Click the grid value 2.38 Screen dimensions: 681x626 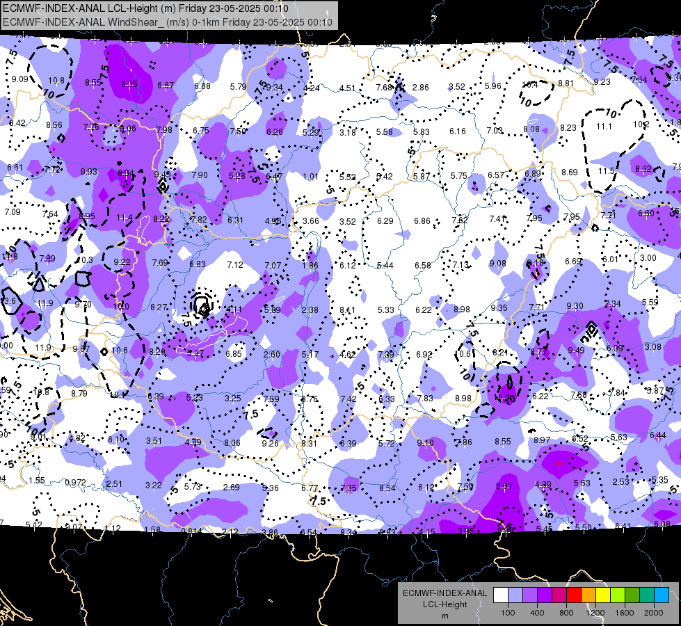(310, 310)
